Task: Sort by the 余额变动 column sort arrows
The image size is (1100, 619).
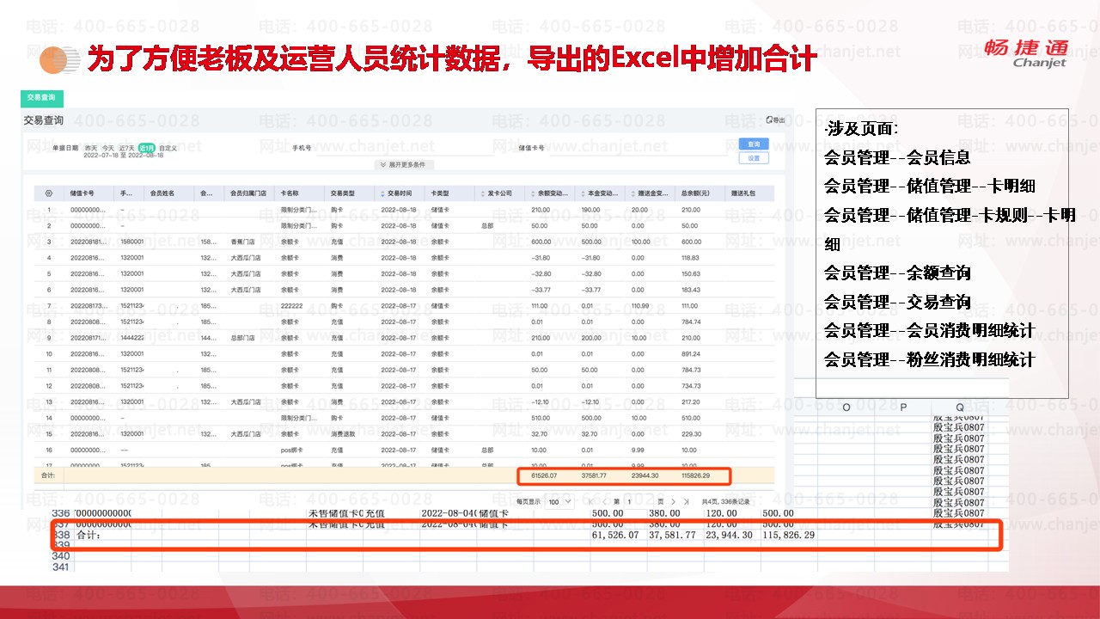Action: coord(534,193)
